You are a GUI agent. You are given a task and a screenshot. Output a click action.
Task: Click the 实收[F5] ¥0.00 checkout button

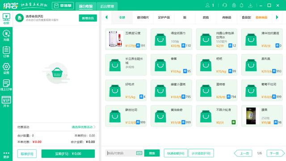[x=68, y=154]
